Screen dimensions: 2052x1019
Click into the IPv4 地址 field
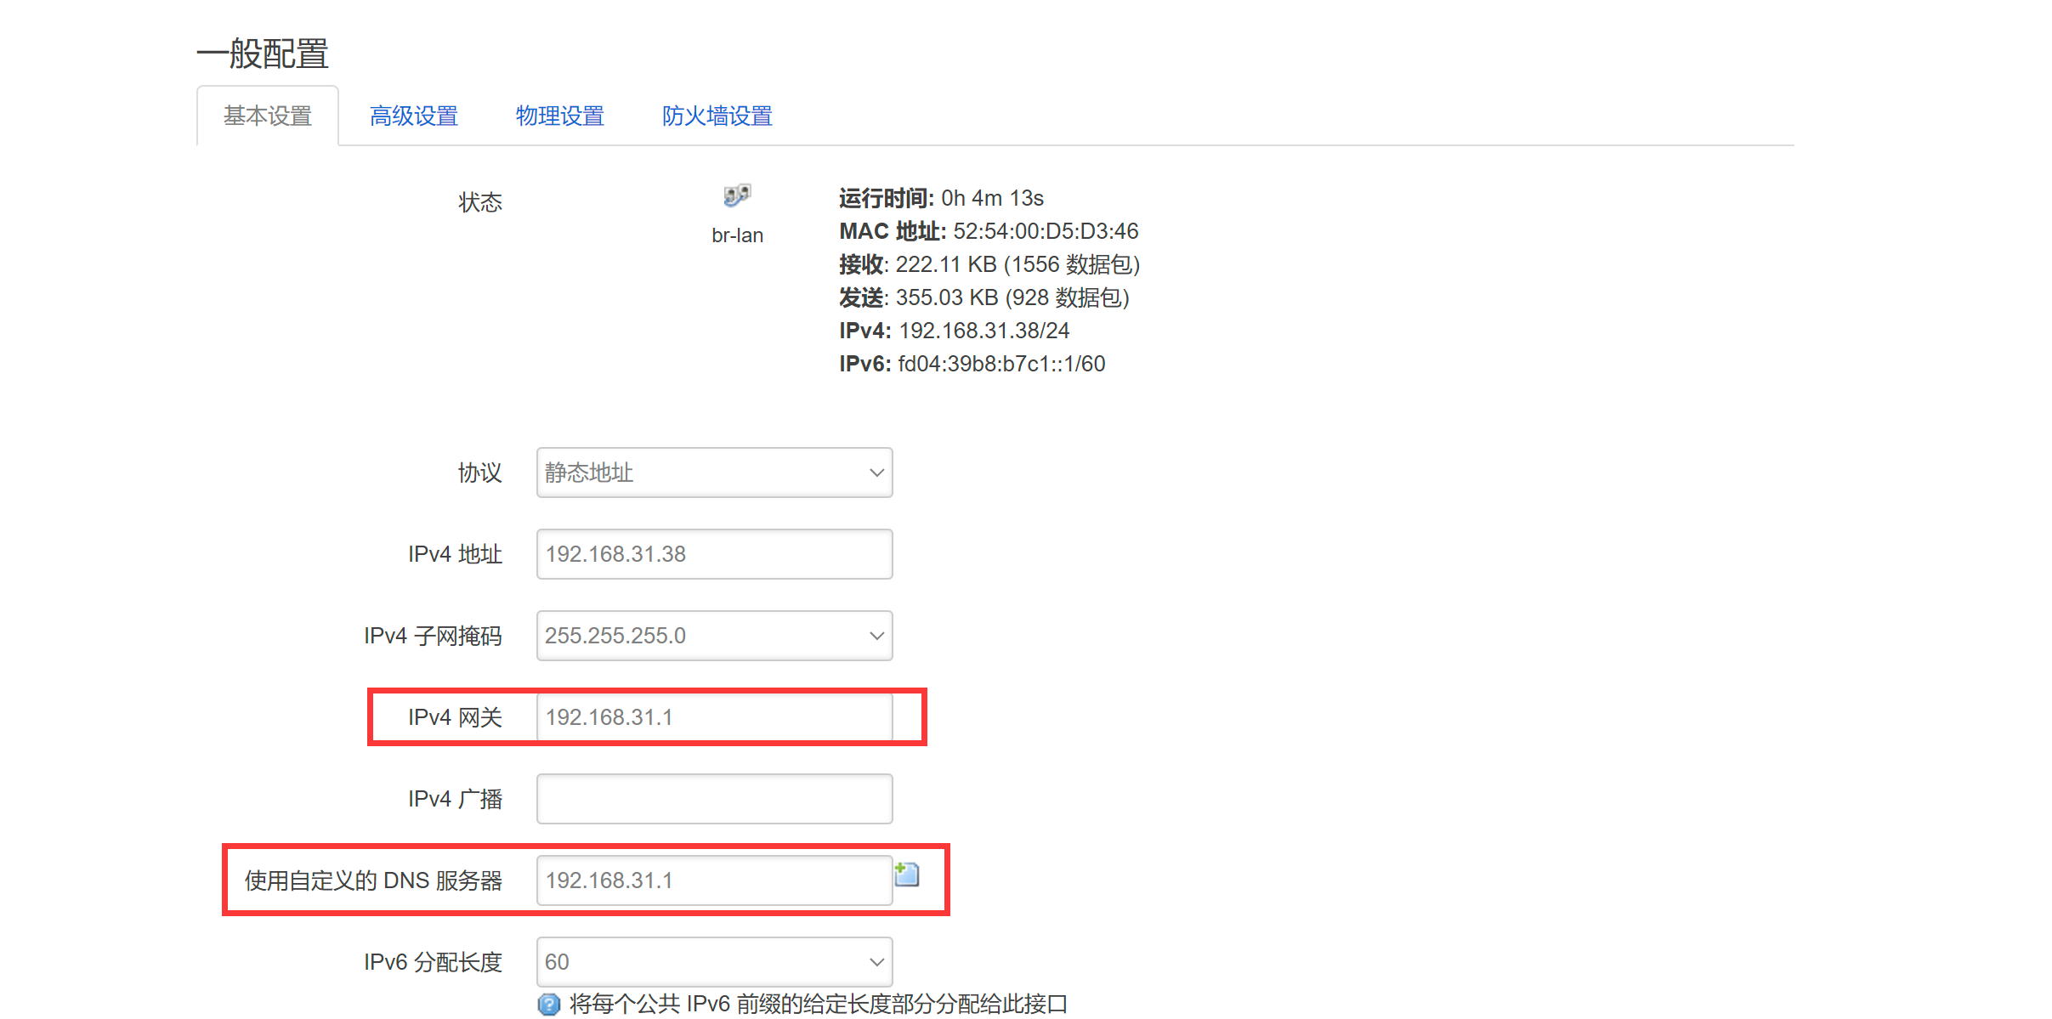[714, 554]
